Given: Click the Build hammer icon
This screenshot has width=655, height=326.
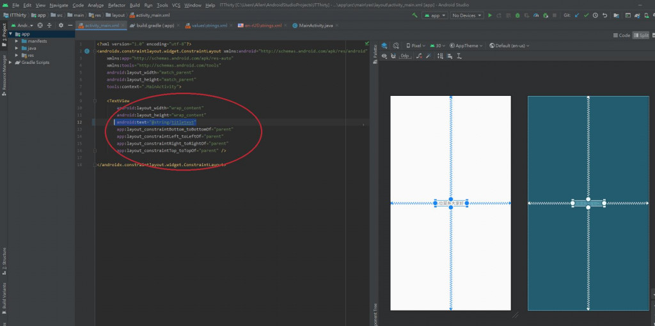Looking at the screenshot, I should tap(416, 15).
